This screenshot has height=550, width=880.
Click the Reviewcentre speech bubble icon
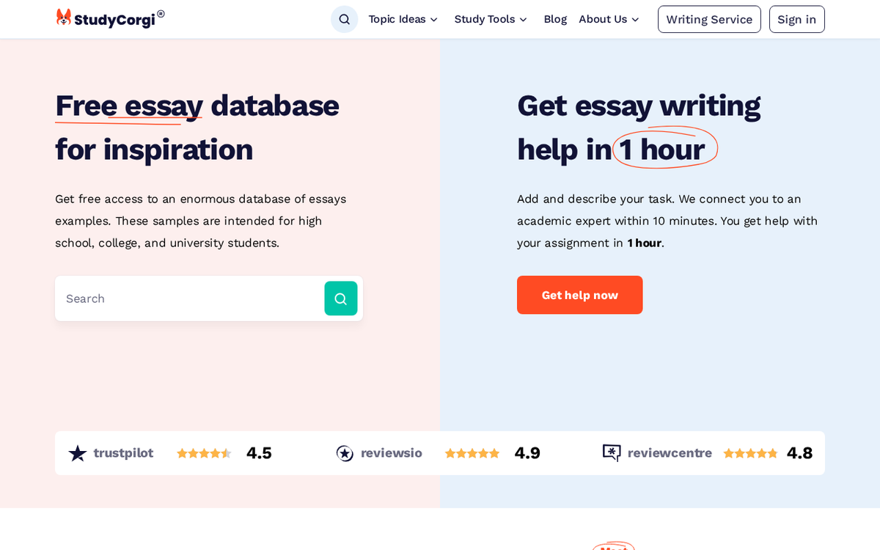612,453
